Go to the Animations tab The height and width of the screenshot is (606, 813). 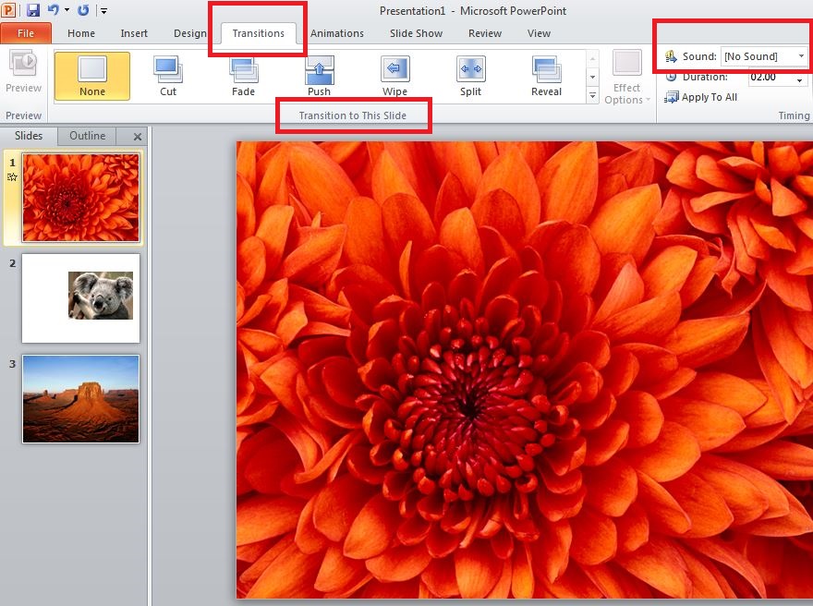337,33
